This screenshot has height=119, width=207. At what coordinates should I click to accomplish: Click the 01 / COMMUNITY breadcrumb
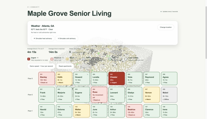point(33,7)
